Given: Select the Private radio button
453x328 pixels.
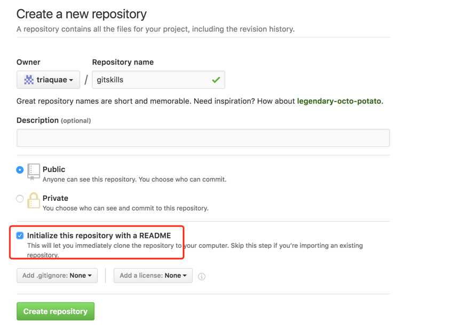Looking at the screenshot, I should 20,199.
